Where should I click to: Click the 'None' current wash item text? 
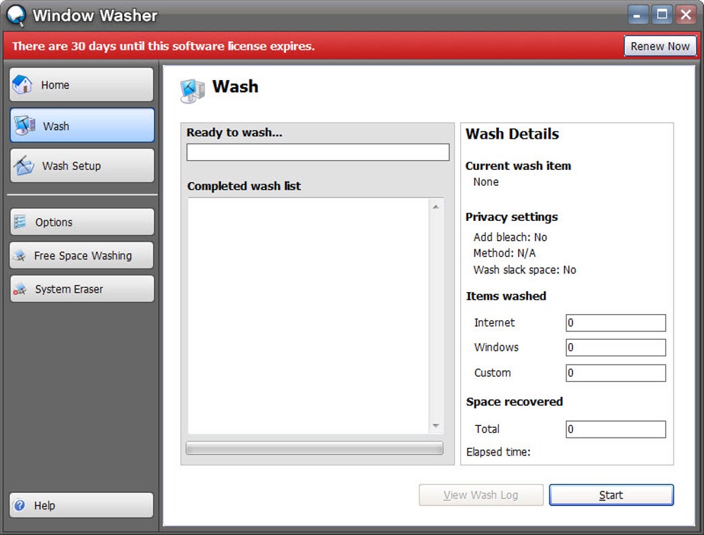(486, 182)
